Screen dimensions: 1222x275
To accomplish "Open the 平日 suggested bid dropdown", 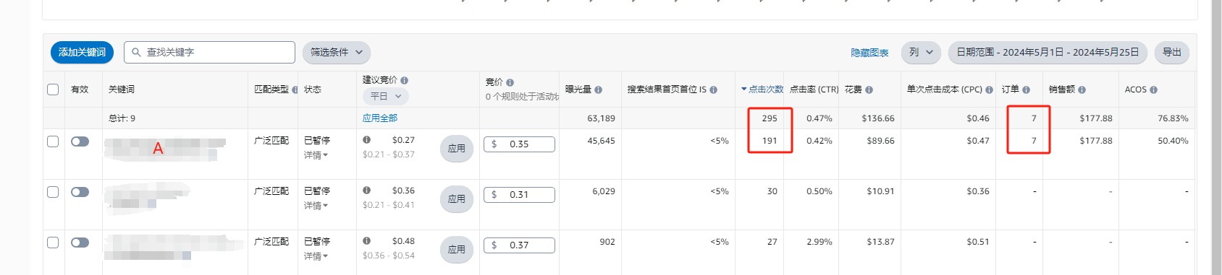I will (385, 96).
